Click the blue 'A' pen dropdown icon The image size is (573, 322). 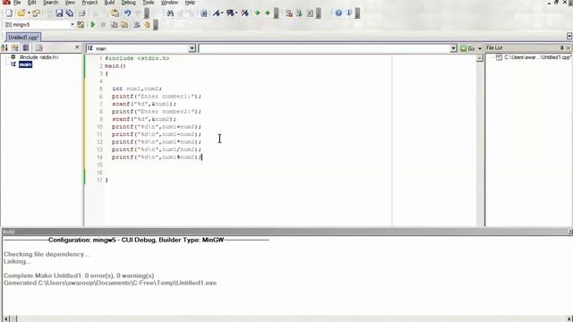(x=218, y=13)
